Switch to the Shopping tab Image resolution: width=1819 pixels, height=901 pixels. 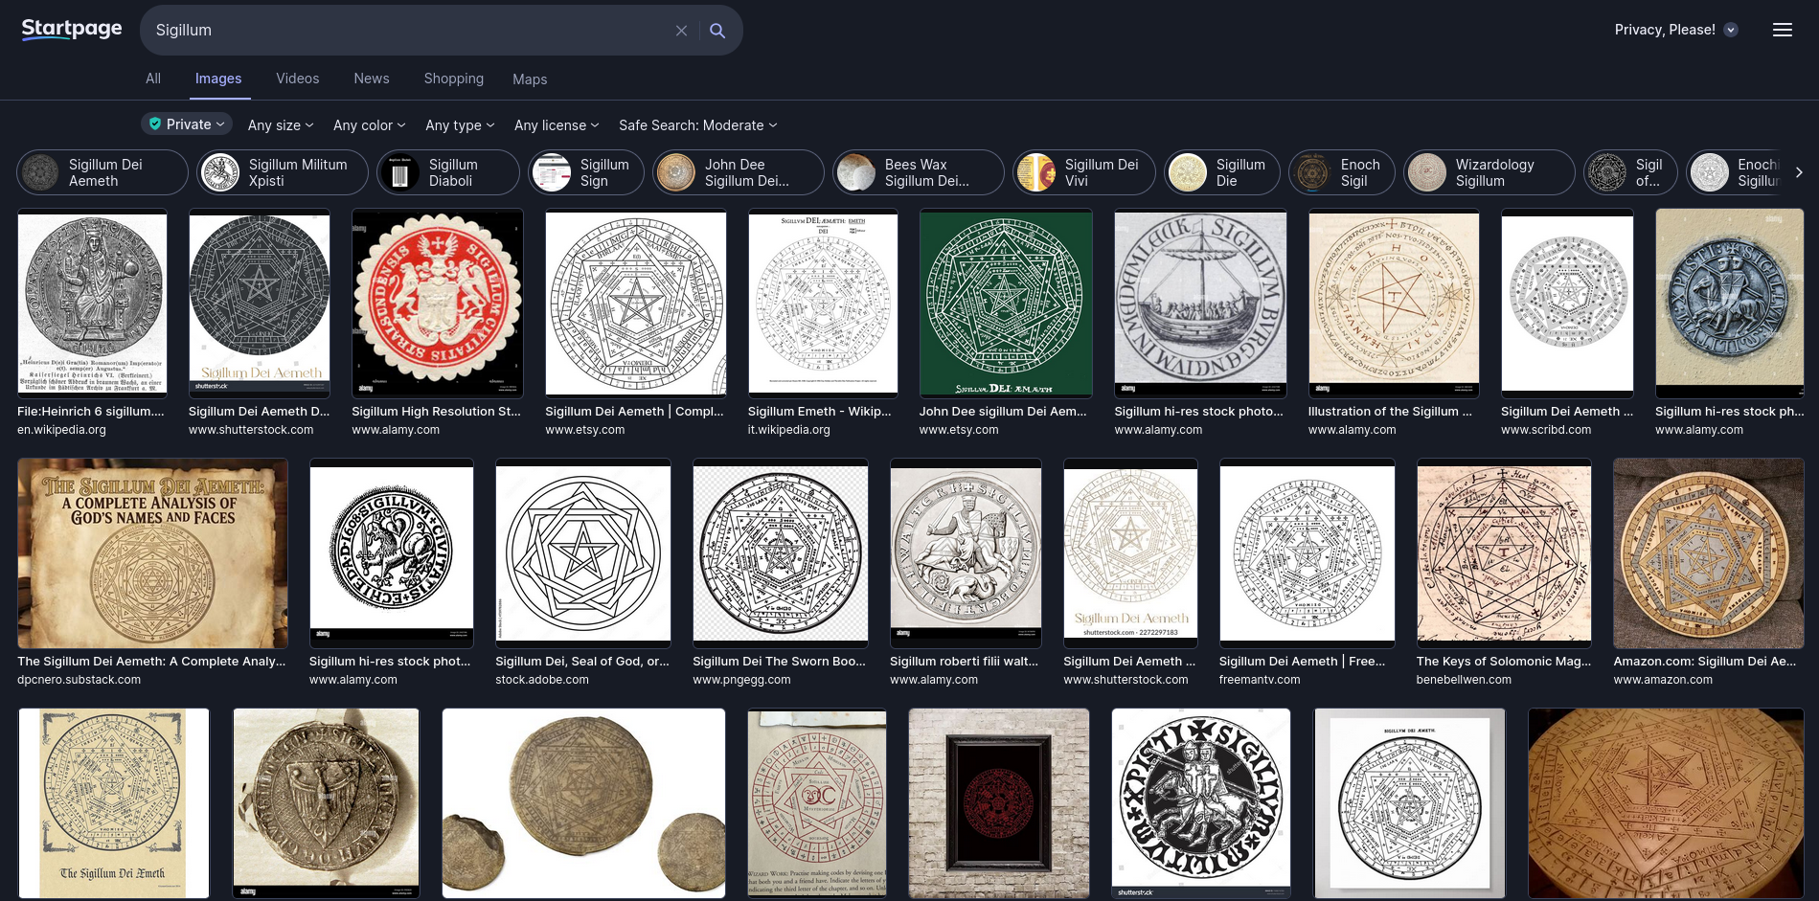pyautogui.click(x=454, y=79)
